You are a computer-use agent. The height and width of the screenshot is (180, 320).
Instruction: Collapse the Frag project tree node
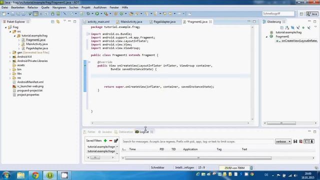pyautogui.click(x=6, y=27)
